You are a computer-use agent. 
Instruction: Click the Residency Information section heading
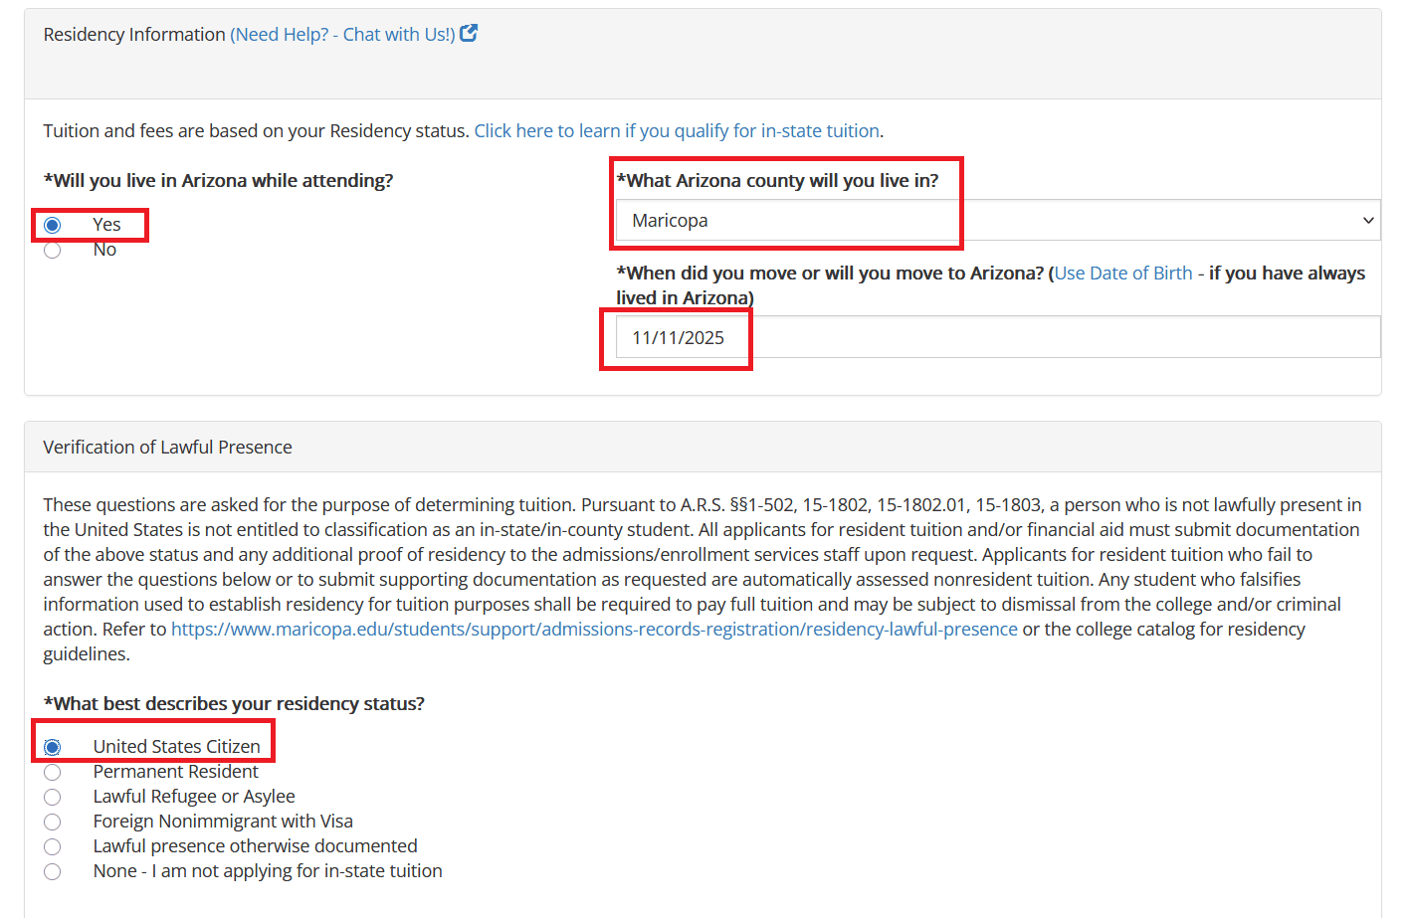(x=134, y=35)
